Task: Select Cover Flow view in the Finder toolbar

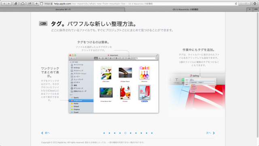Action: click(x=106, y=58)
